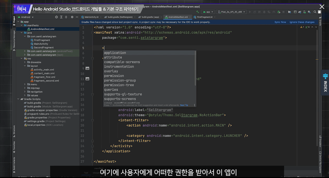Viewport: 329px width, 178px height.
Task: Click the Make Project hammer icon
Action: (x=197, y=12)
